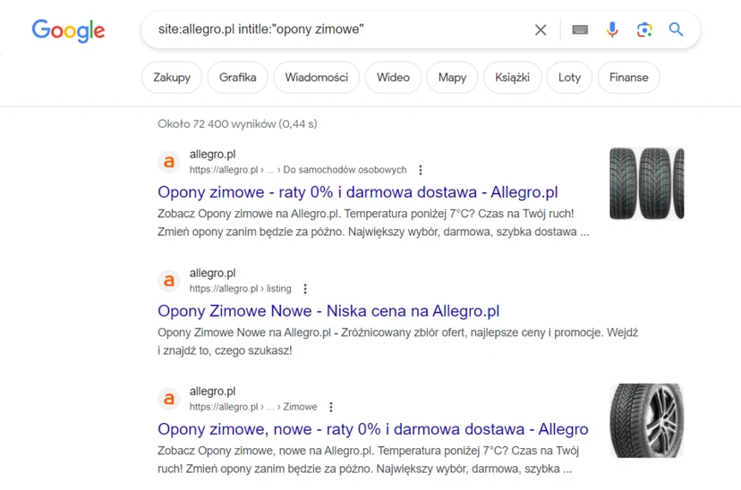This screenshot has height=490, width=741.
Task: Switch to the Grafika filter tab
Action: (238, 78)
